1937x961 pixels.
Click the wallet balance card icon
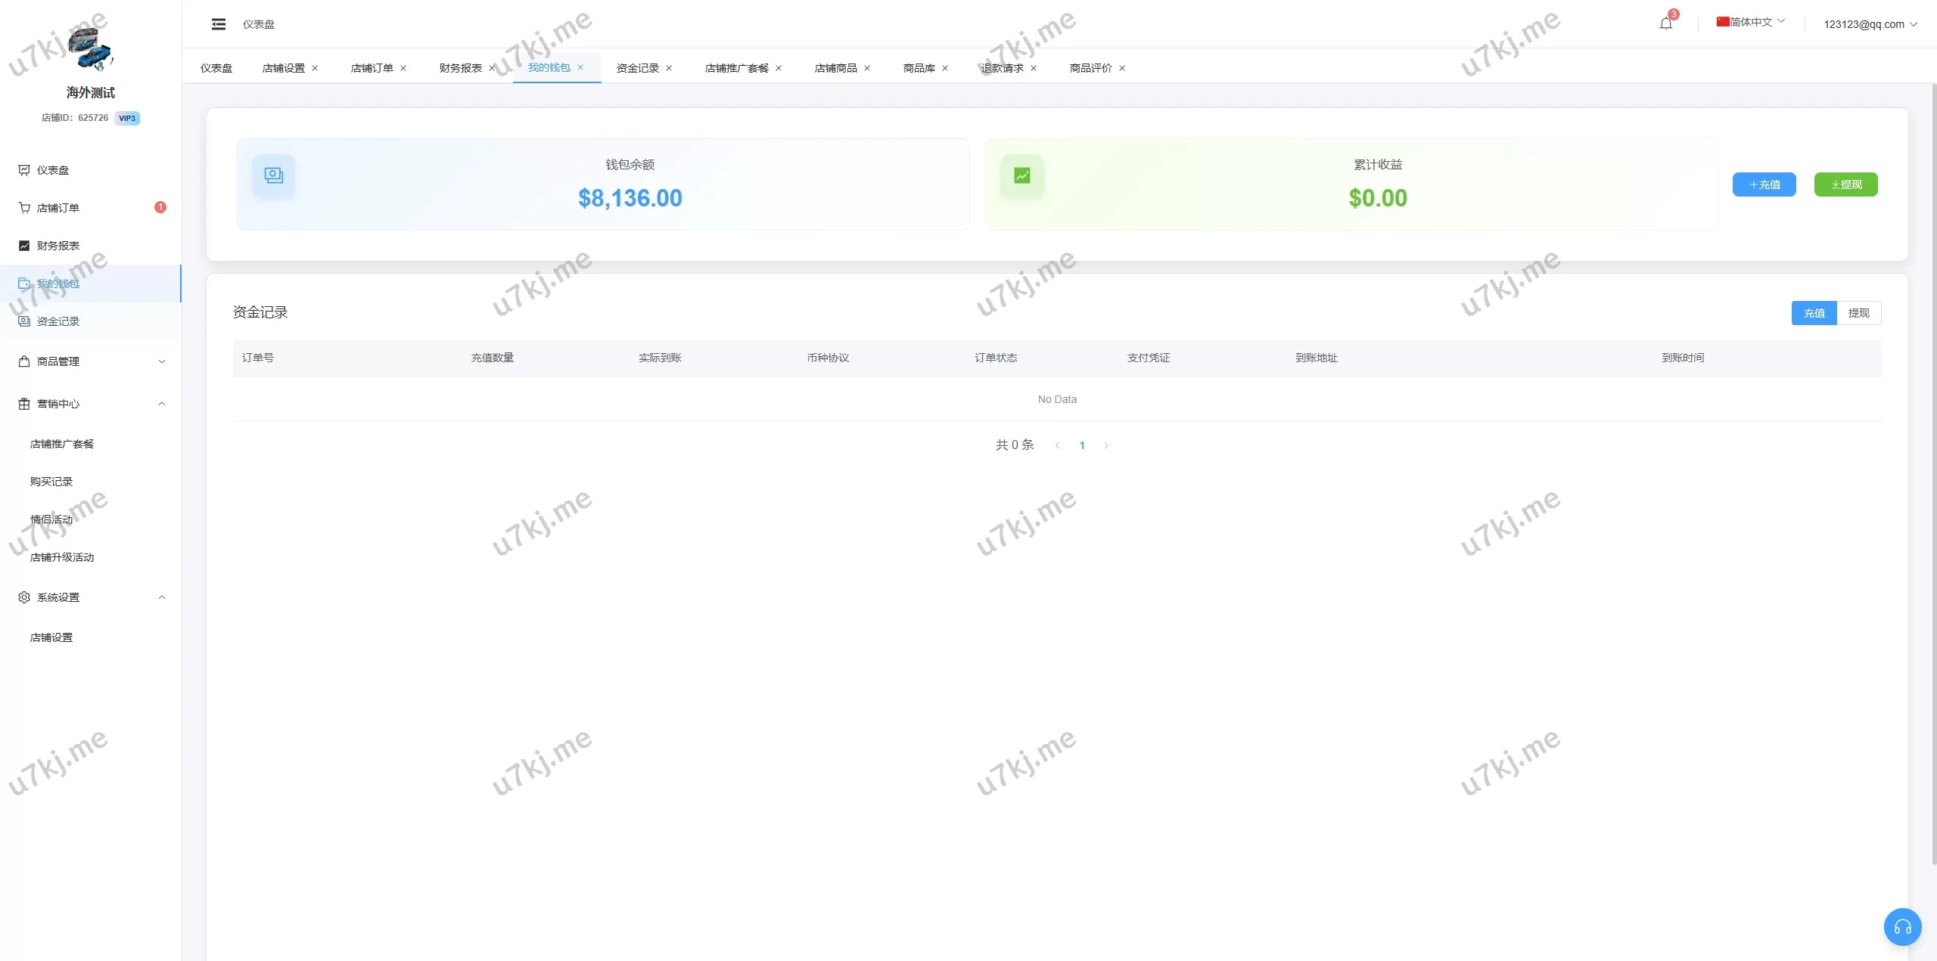pos(273,176)
